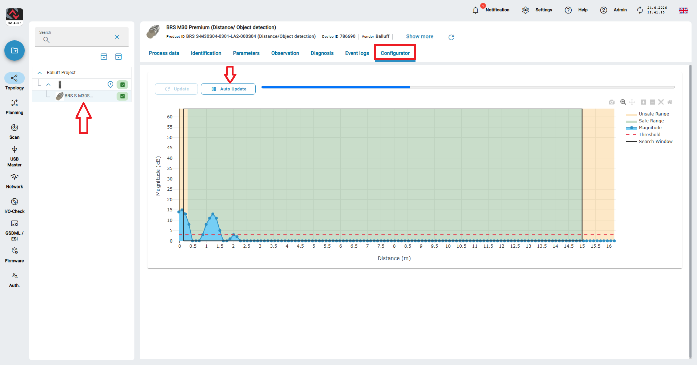Click the Balluff logo
This screenshot has width=697, height=365.
pyautogui.click(x=15, y=17)
